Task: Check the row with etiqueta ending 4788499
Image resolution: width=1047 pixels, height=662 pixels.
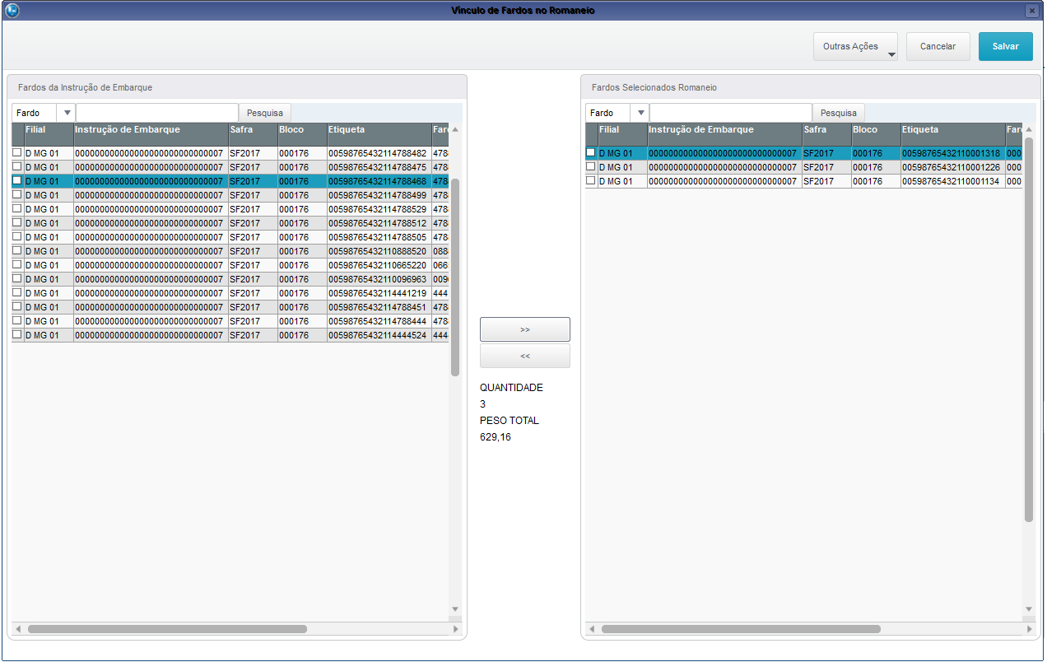Action: point(17,195)
